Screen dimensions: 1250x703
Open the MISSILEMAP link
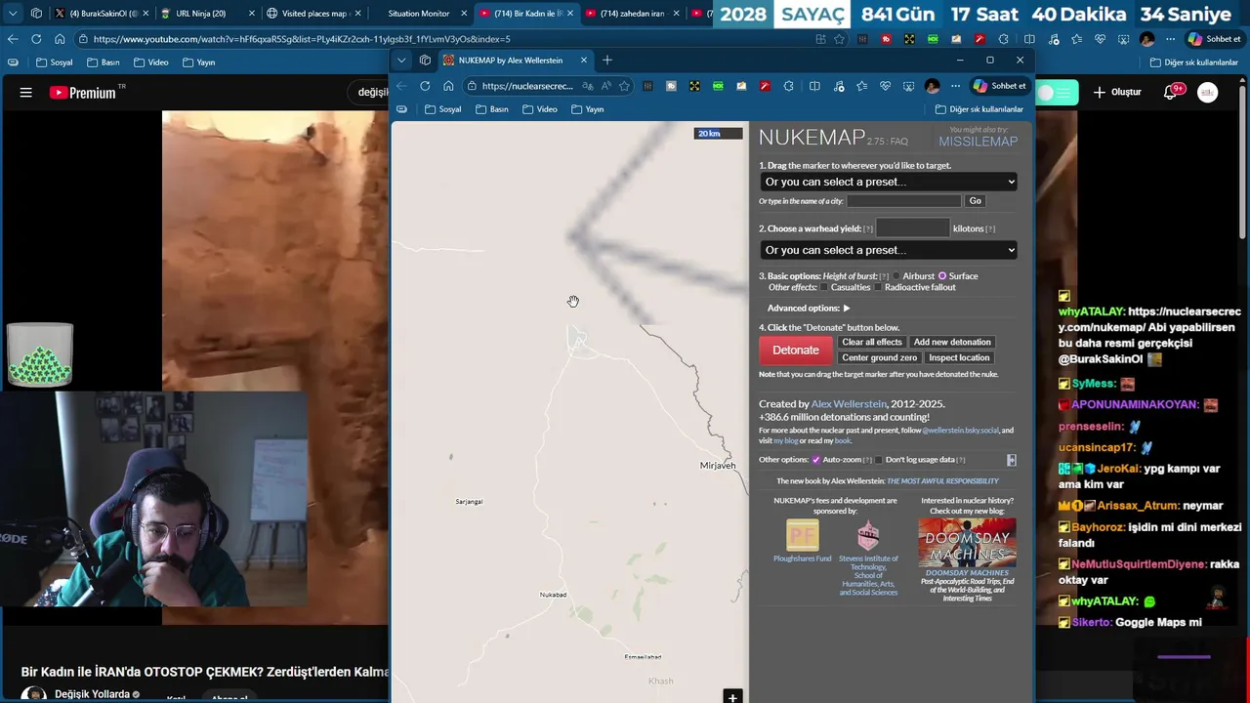pyautogui.click(x=978, y=142)
